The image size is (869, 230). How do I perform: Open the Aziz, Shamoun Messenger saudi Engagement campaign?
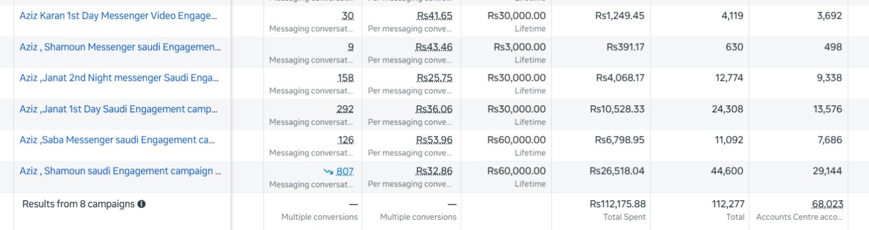point(120,47)
